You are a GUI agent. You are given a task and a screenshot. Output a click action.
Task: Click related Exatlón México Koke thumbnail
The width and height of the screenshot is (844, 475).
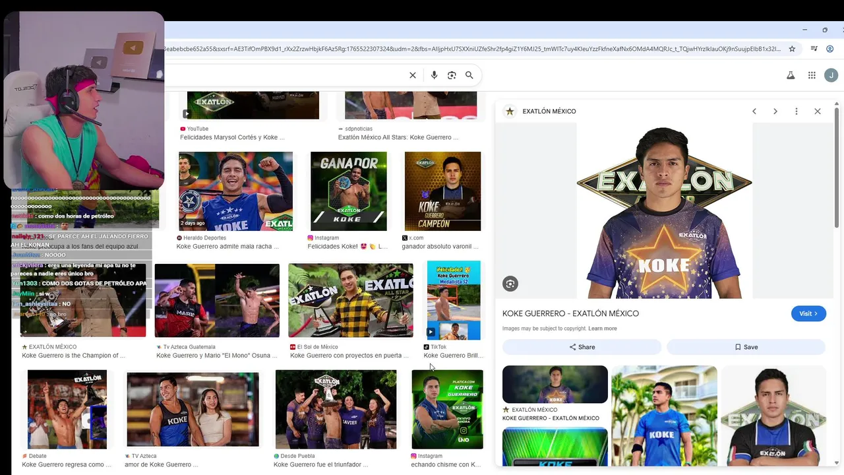tap(555, 384)
